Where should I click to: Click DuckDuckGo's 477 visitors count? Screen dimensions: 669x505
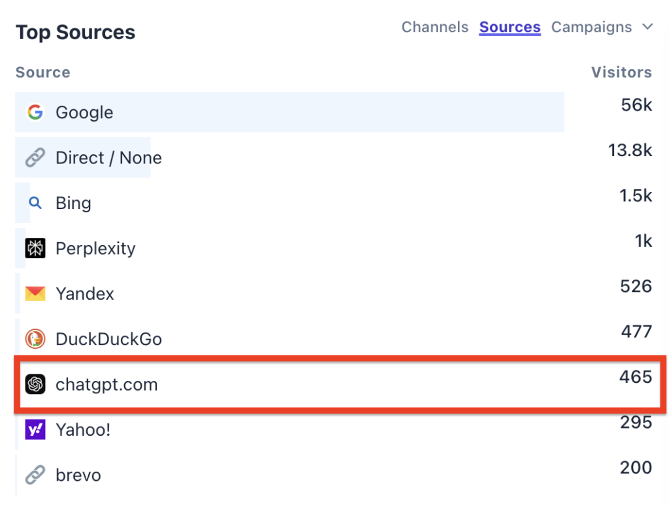(x=636, y=331)
